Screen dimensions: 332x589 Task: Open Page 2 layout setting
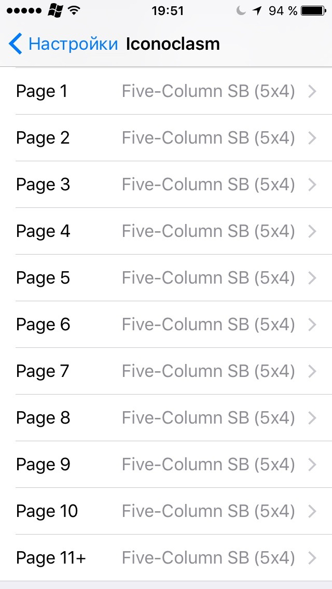(166, 138)
